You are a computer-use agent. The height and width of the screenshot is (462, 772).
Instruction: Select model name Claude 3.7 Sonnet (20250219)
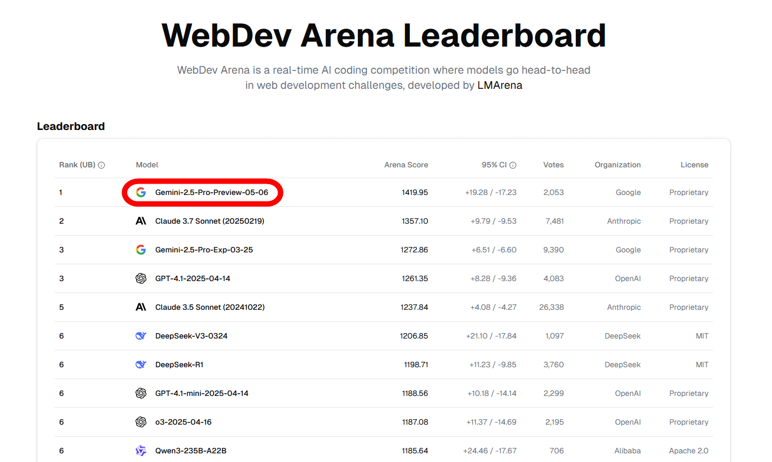click(210, 221)
